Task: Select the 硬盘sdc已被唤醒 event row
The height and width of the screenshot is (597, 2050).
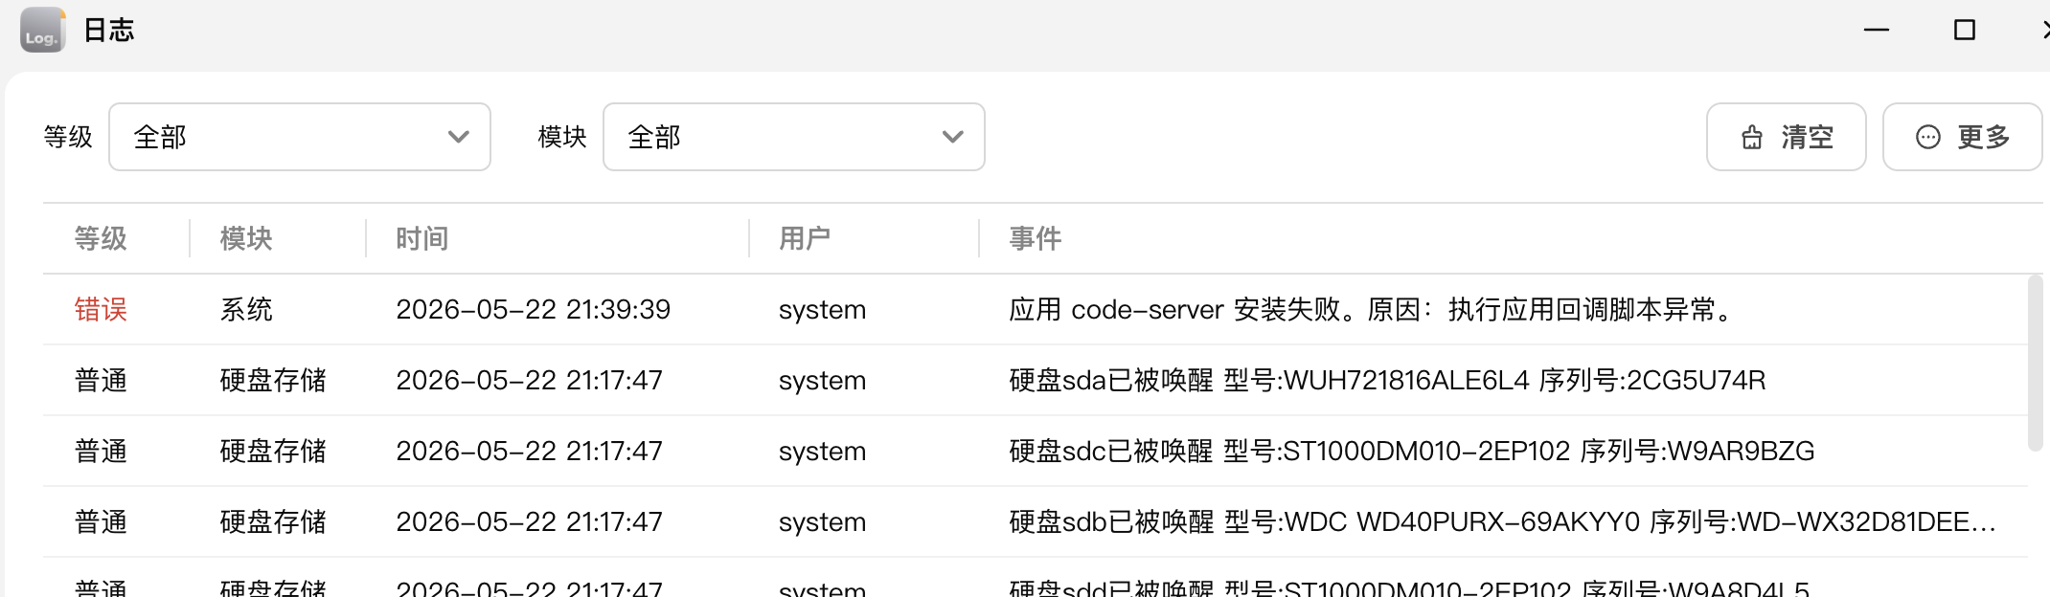Action: click(x=1036, y=451)
